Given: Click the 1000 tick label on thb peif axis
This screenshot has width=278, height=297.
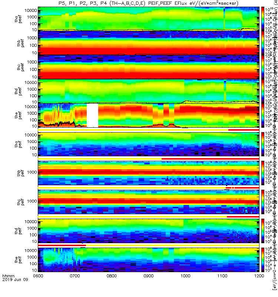Looking at the screenshot, I should coord(32,172).
